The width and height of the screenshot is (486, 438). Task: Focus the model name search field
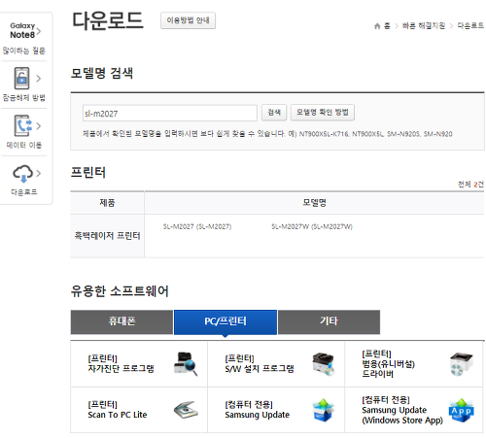(x=170, y=113)
